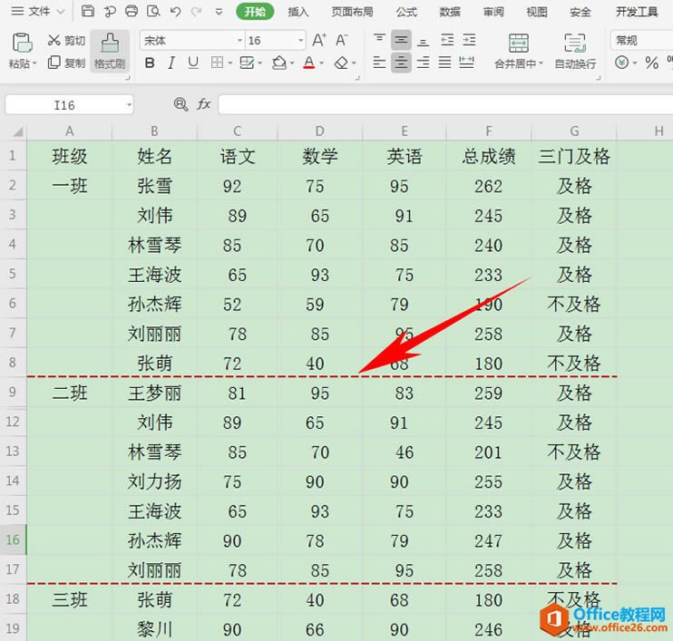This screenshot has width=673, height=641.
Task: Click the Print icon in quick toolbar
Action: (x=132, y=11)
